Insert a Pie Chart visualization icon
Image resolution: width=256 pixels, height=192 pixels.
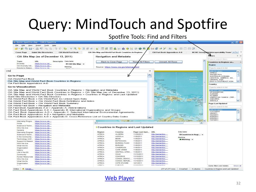pos(127,49)
